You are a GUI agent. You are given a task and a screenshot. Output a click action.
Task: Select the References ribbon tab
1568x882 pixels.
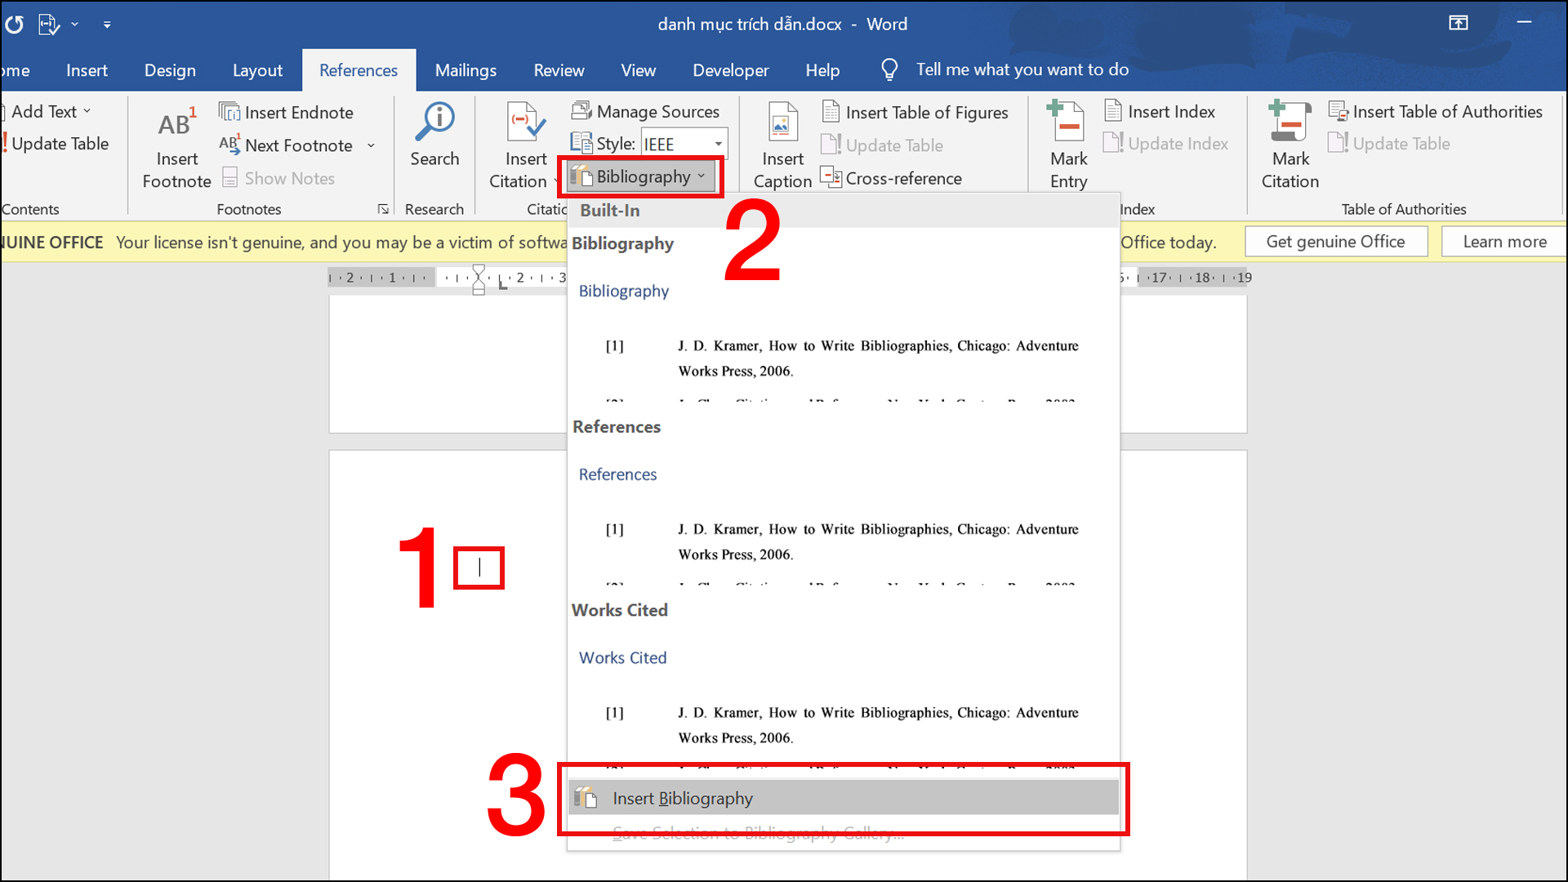[358, 69]
